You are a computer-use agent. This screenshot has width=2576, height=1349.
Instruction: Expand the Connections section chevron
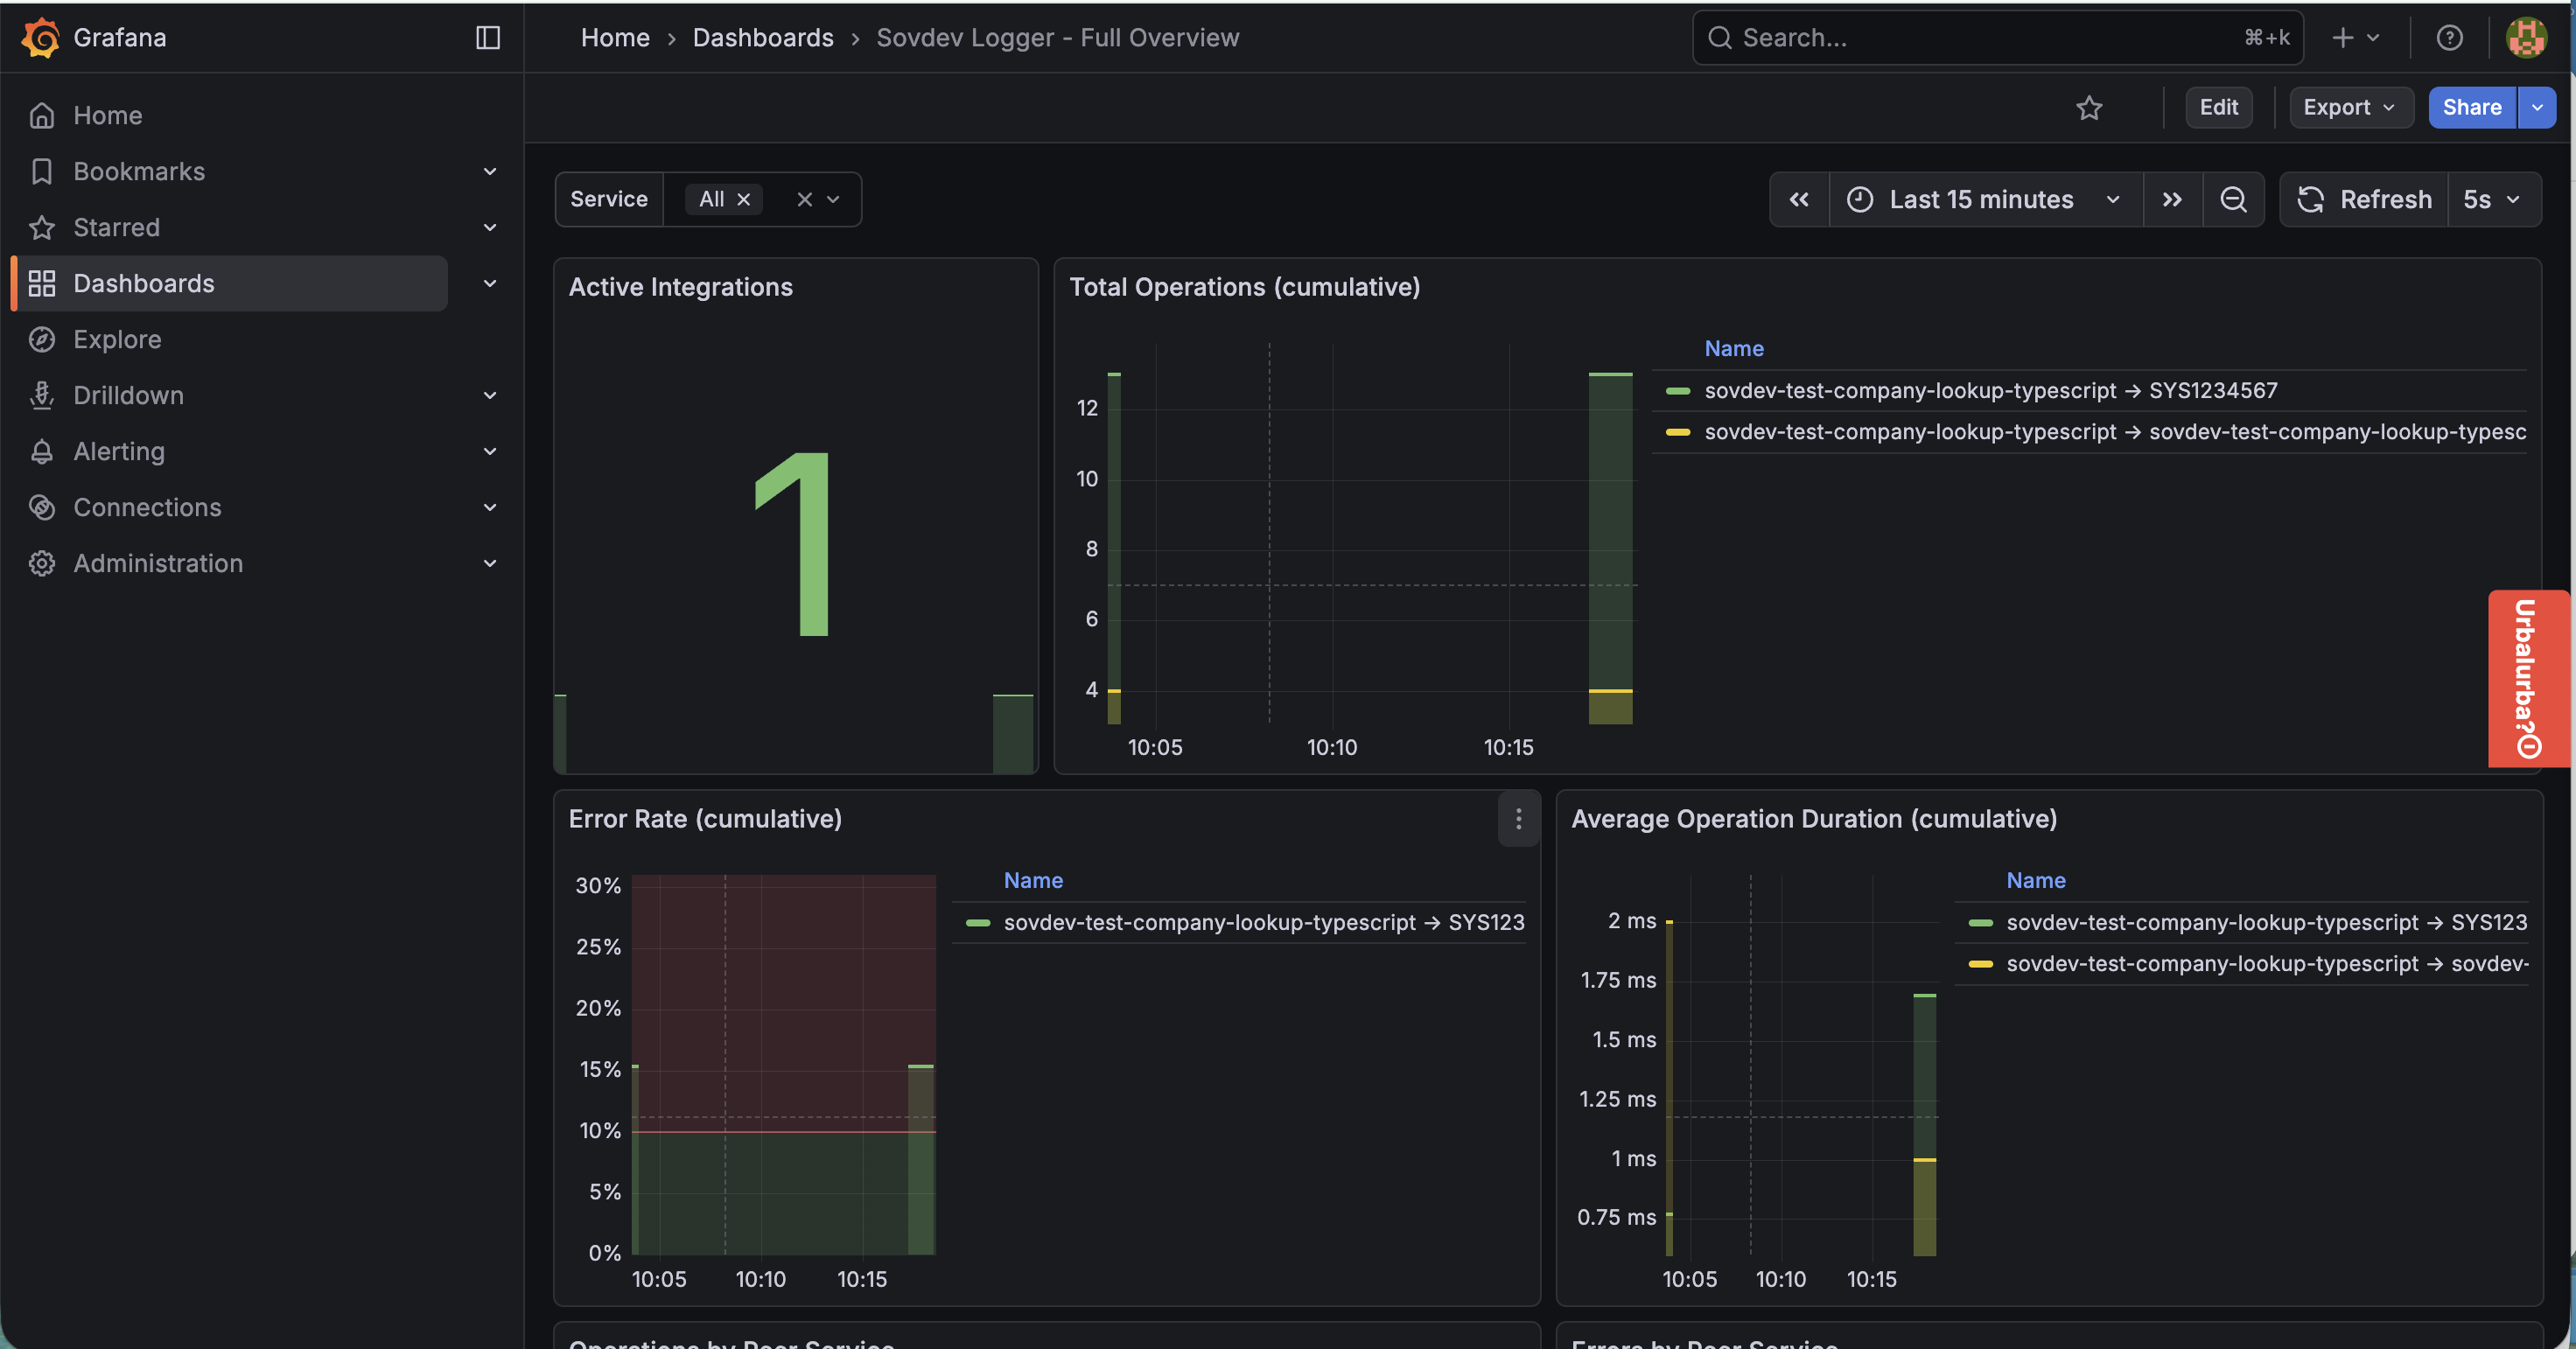(490, 507)
